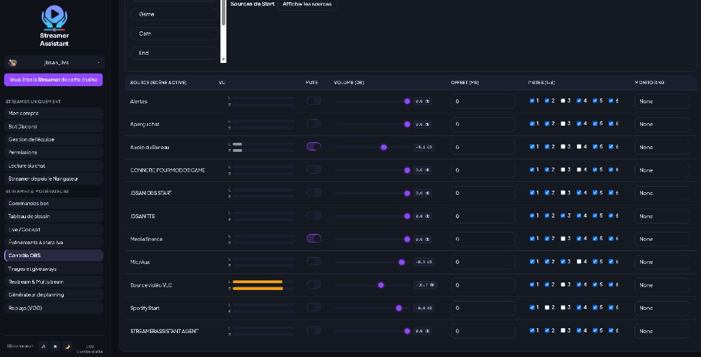This screenshot has width=701, height=357.
Task: Select the automatic theme 'A' icon
Action: point(43,346)
